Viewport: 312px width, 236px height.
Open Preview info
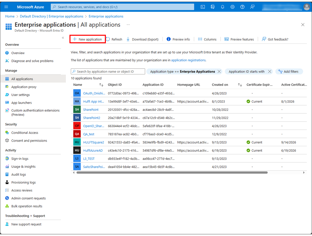pyautogui.click(x=178, y=39)
